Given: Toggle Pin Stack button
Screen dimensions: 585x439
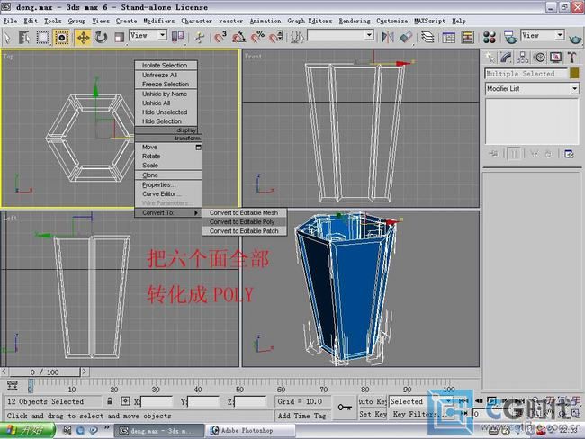Looking at the screenshot, I should pyautogui.click(x=493, y=154).
